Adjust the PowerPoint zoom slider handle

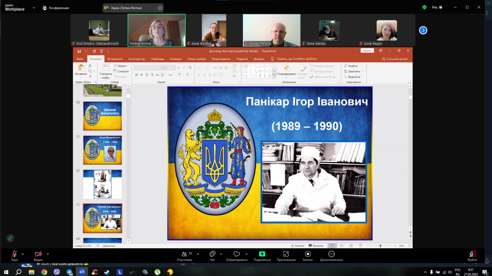tap(381, 246)
